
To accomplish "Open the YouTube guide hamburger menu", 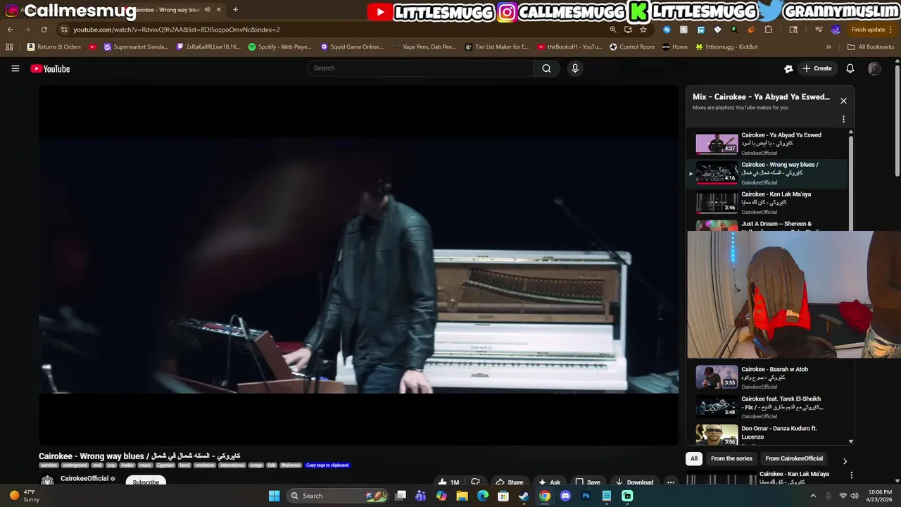I will pyautogui.click(x=15, y=68).
